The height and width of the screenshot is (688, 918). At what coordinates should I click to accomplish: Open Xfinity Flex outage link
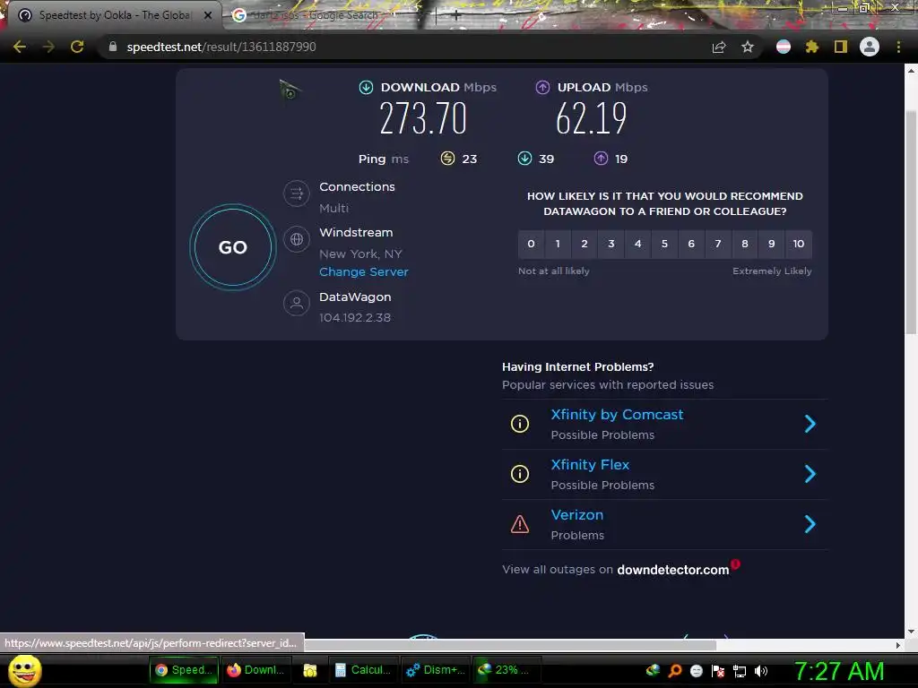coord(590,465)
